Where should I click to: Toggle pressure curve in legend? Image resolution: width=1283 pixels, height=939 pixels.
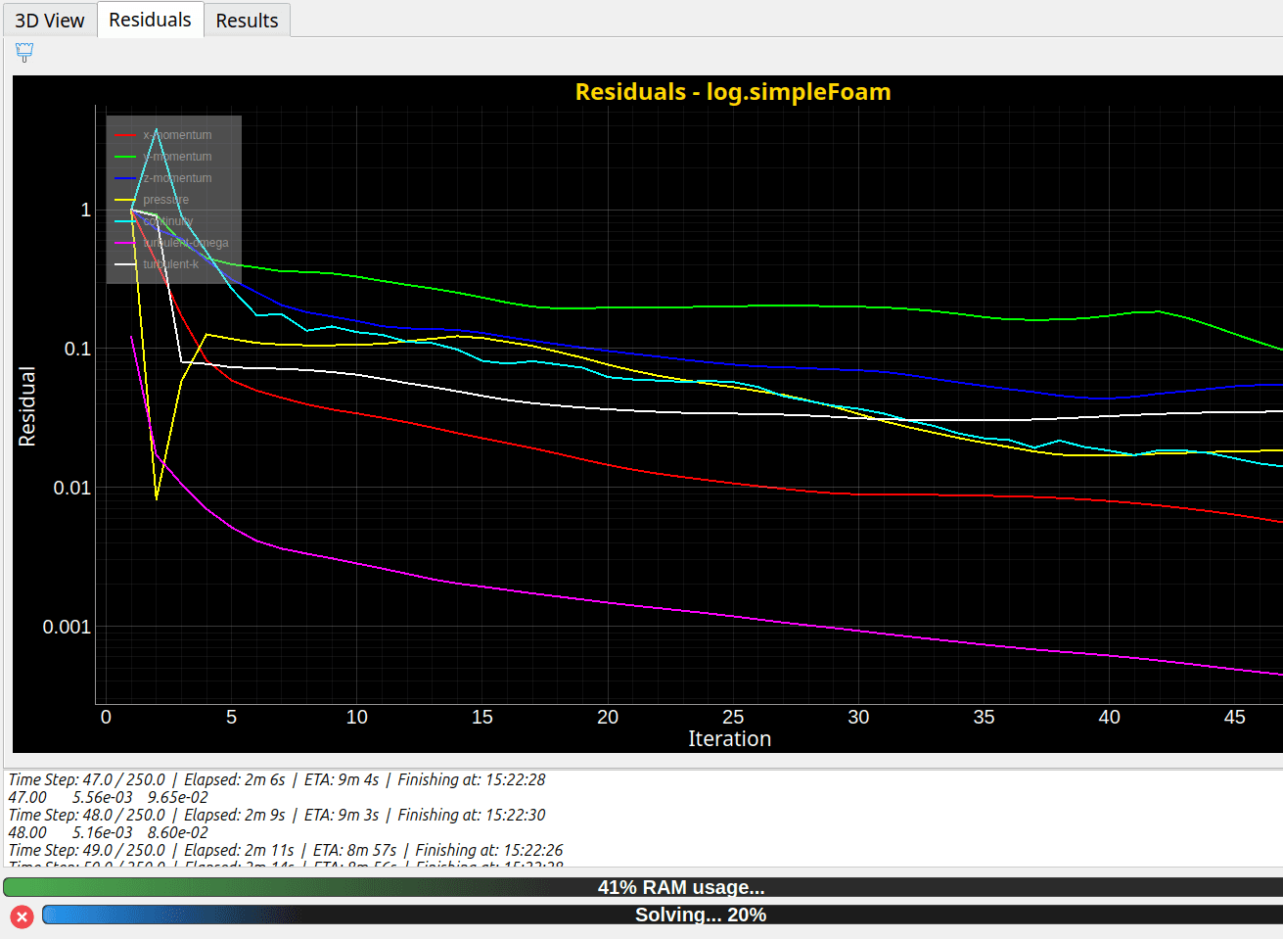pyautogui.click(x=152, y=200)
